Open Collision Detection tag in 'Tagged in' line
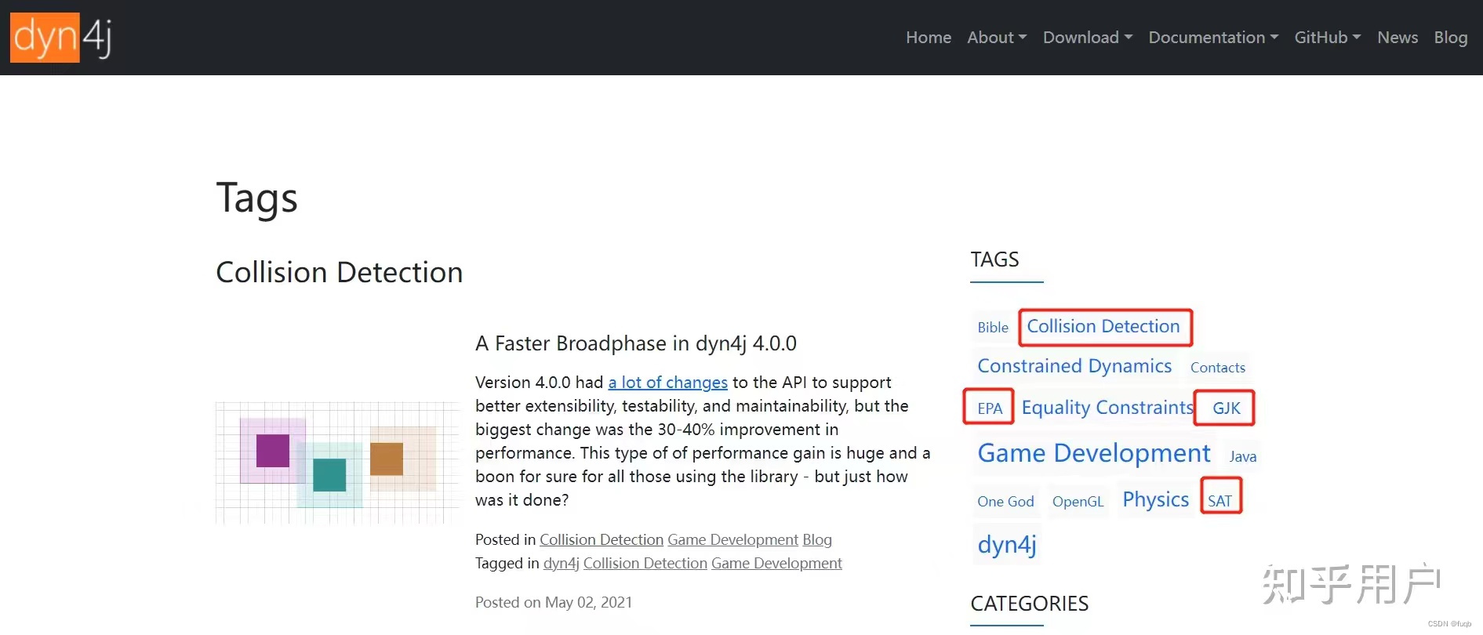Viewport: 1483px width, 635px height. [x=645, y=563]
